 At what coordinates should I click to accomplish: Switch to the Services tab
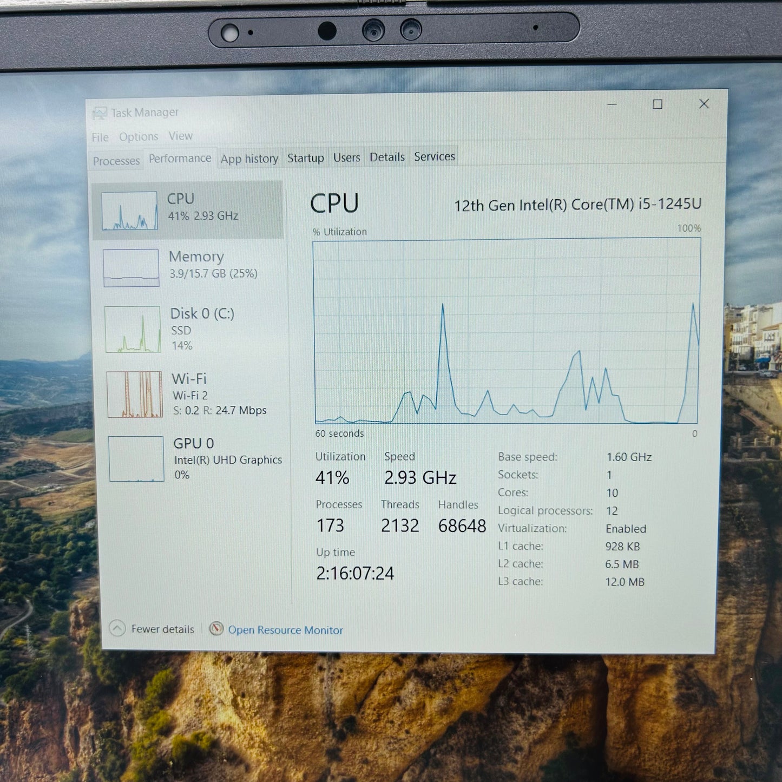[x=434, y=156]
